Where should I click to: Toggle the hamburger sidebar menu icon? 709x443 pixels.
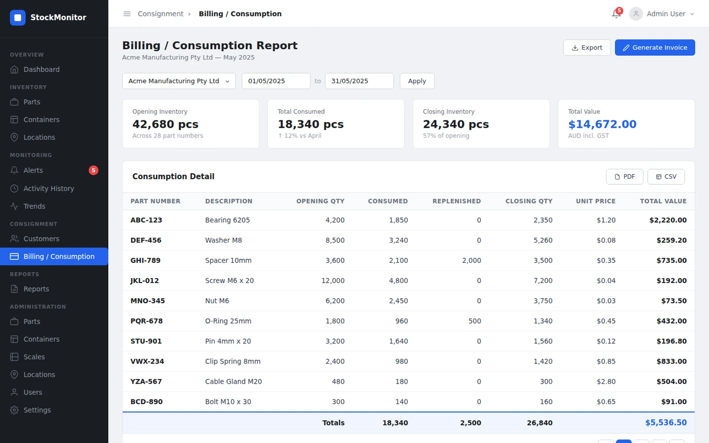[127, 14]
